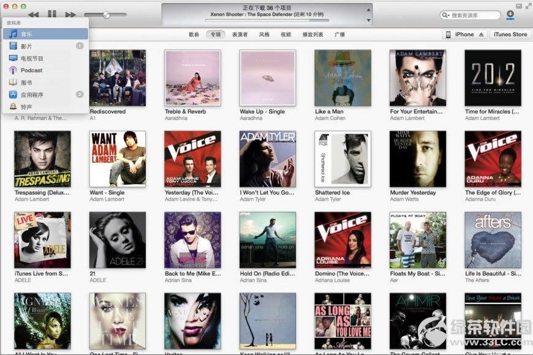Skip to previous track
The image size is (533, 355).
coord(33,15)
